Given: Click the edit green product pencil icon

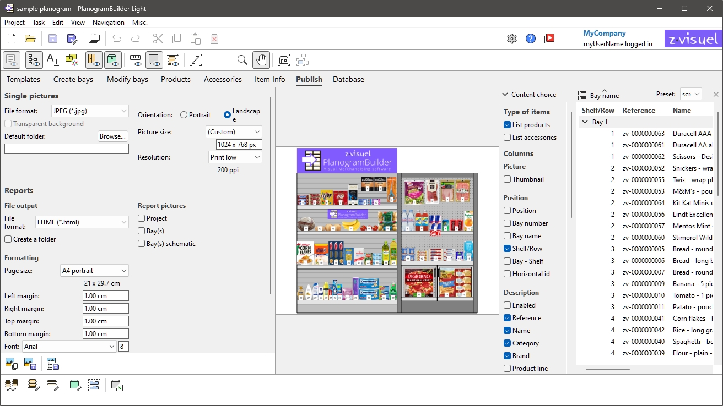Looking at the screenshot, I should tap(75, 385).
